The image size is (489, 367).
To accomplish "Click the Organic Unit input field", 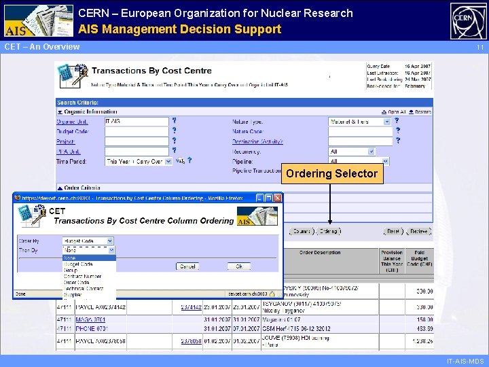I will pyautogui.click(x=137, y=122).
